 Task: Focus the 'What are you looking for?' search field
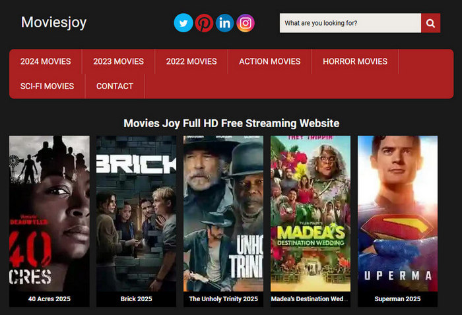click(x=350, y=23)
